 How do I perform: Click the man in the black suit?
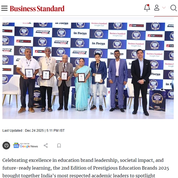[141, 82]
